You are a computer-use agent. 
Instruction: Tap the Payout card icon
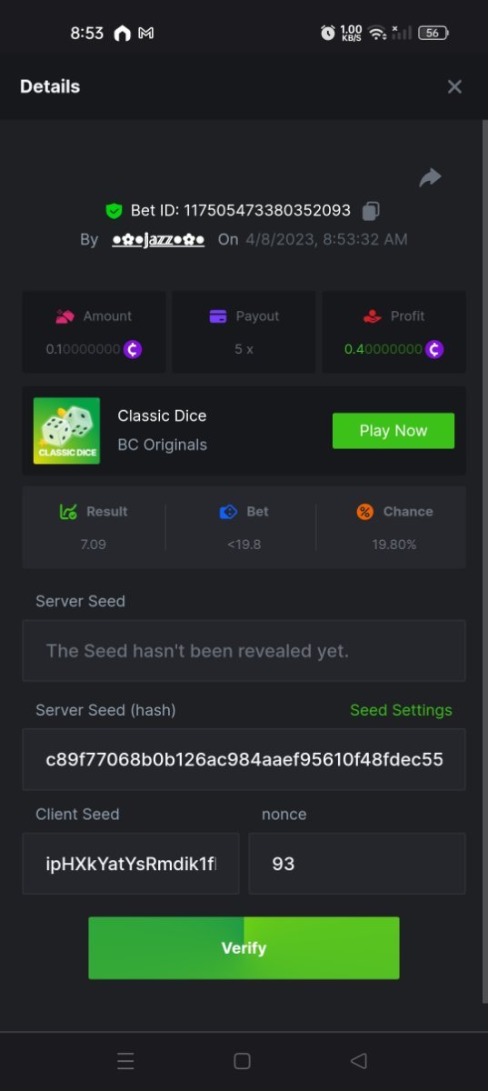(x=218, y=316)
